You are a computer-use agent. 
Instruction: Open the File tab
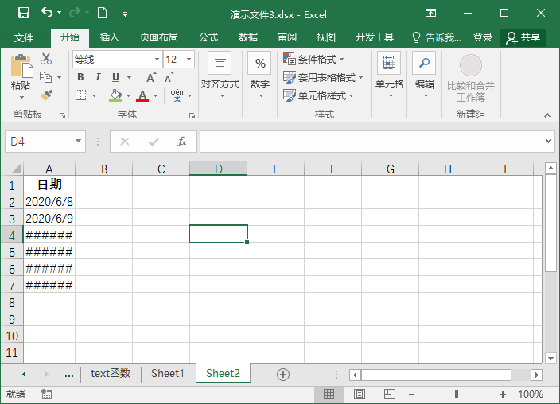[x=24, y=37]
